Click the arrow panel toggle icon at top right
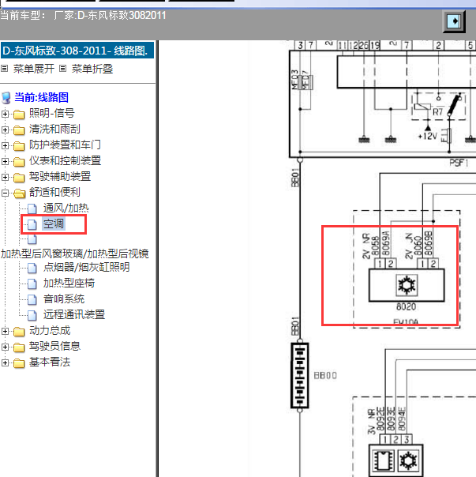The height and width of the screenshot is (477, 476). click(454, 21)
